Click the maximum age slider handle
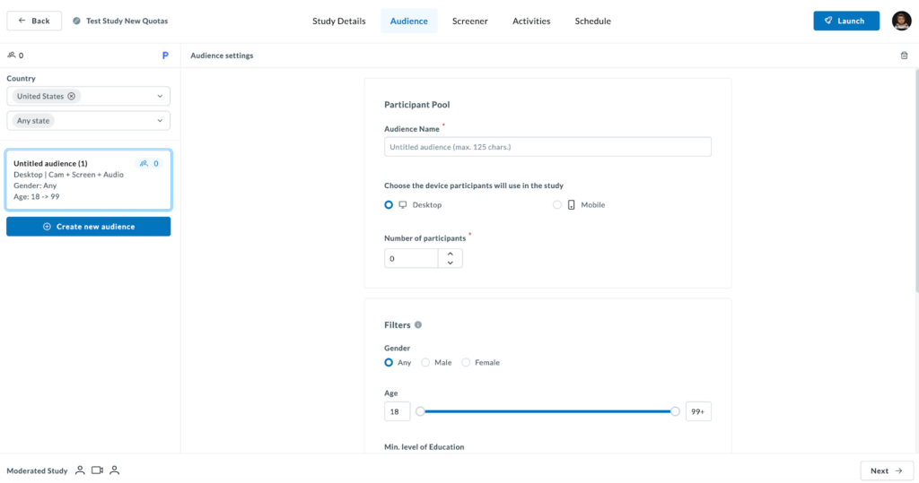 pos(675,411)
